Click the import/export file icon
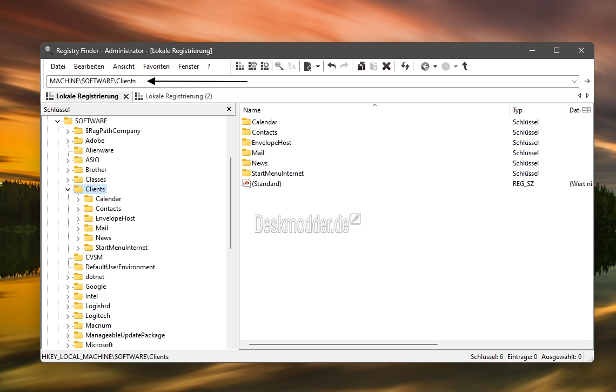This screenshot has width=616, height=392. pyautogui.click(x=307, y=67)
